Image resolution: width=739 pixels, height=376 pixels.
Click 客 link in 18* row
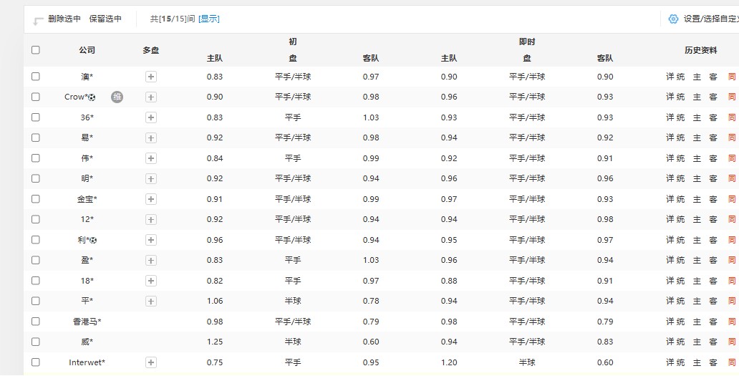tap(713, 281)
